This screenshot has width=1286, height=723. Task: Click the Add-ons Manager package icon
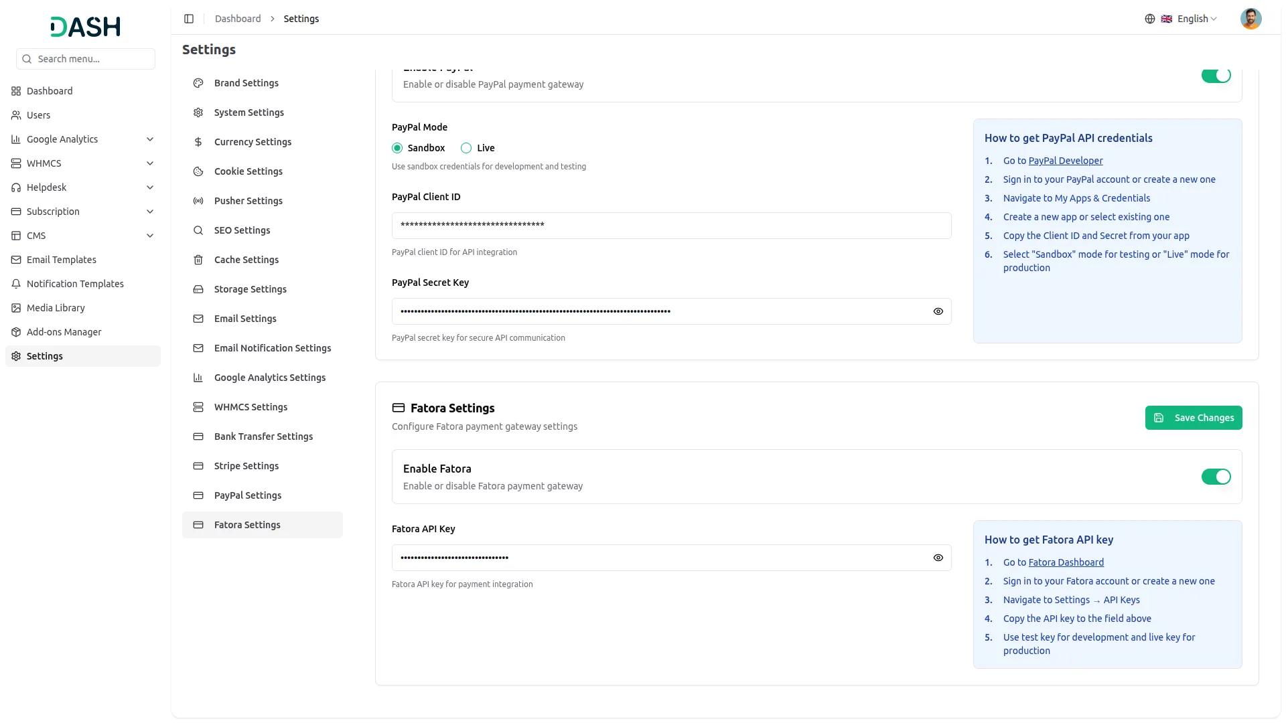[16, 332]
